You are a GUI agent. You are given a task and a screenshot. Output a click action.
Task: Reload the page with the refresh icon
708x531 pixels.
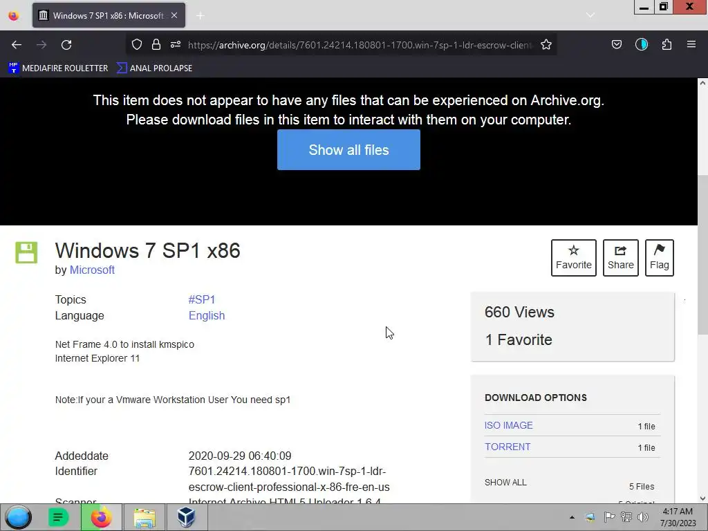[66, 45]
